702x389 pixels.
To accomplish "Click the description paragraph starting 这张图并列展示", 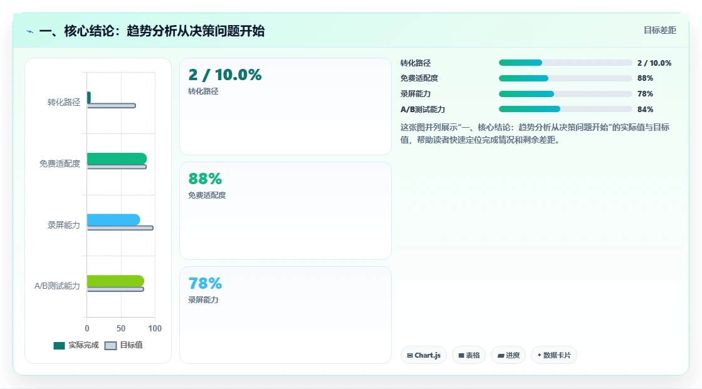I will click(535, 133).
